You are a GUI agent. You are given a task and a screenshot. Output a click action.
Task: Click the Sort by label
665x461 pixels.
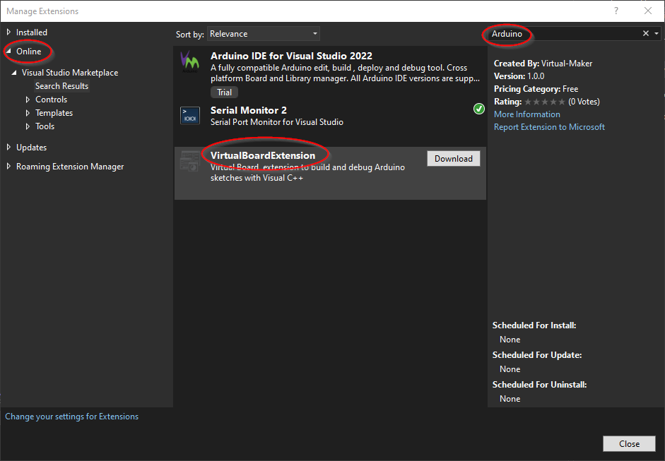click(x=190, y=35)
